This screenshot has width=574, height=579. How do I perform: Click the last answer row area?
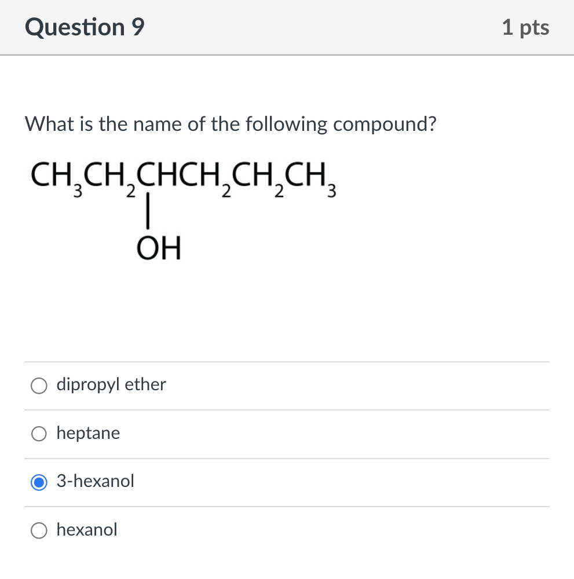(287, 530)
